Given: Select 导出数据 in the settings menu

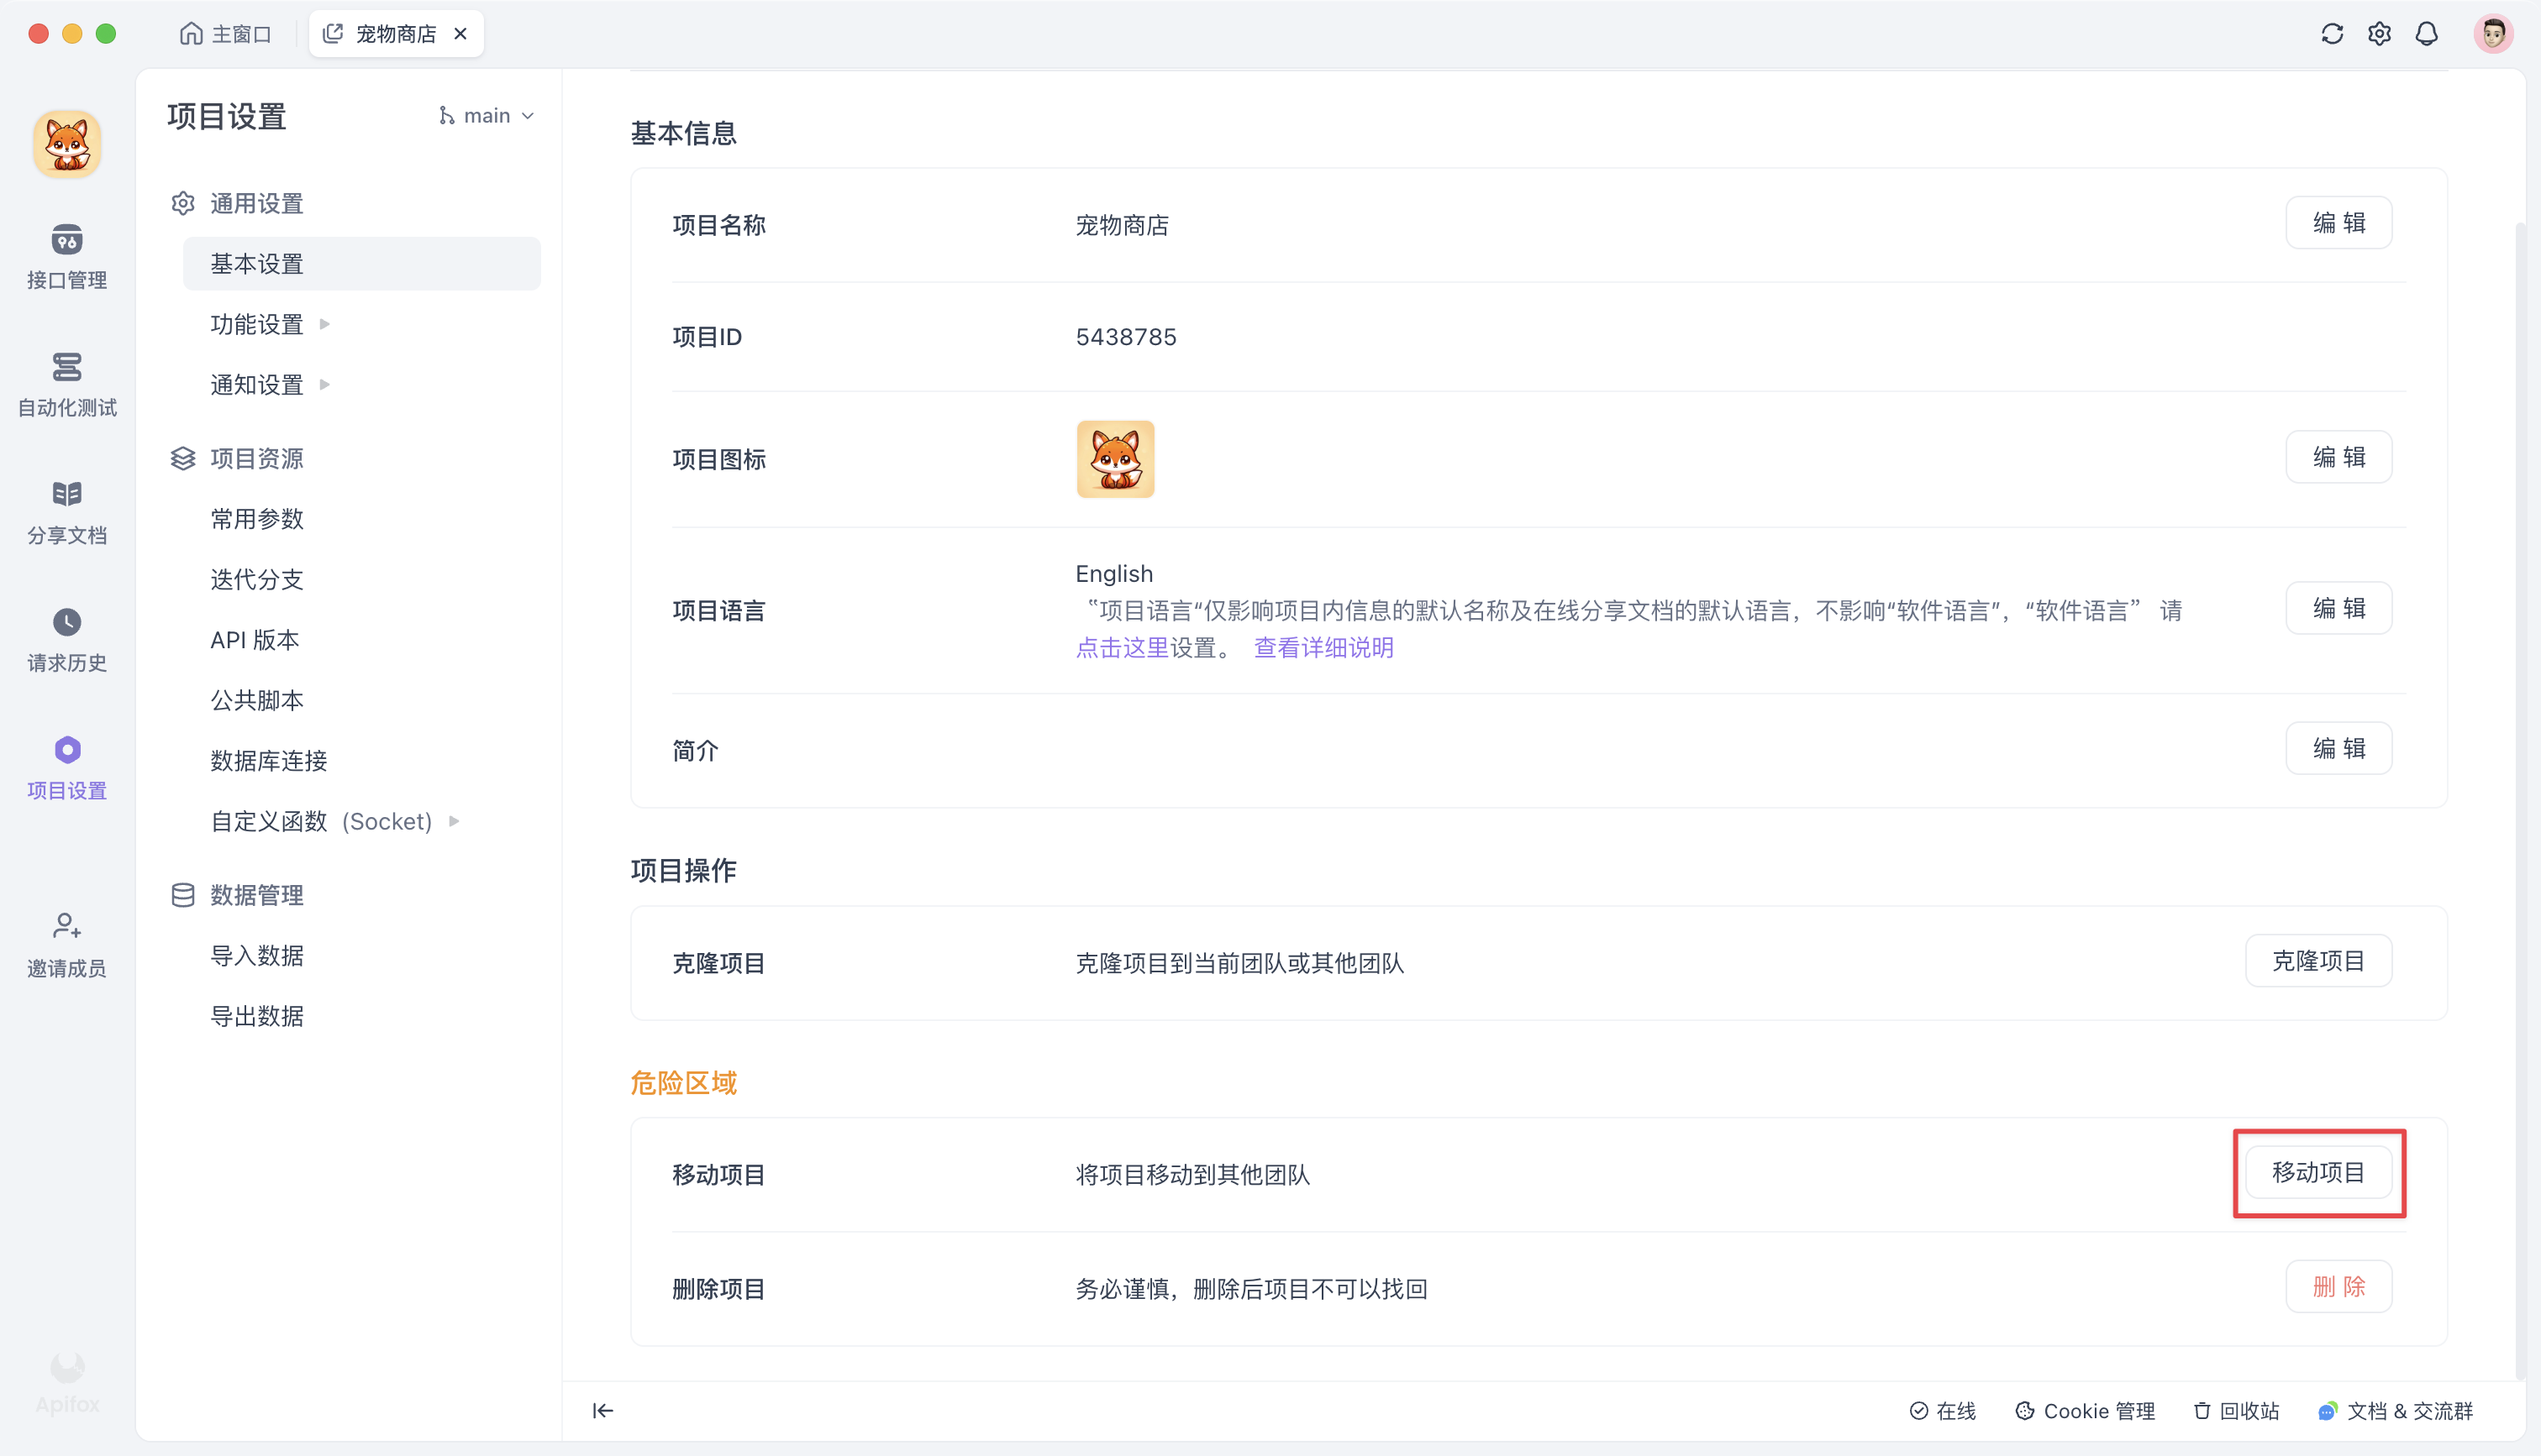Looking at the screenshot, I should (x=257, y=1015).
